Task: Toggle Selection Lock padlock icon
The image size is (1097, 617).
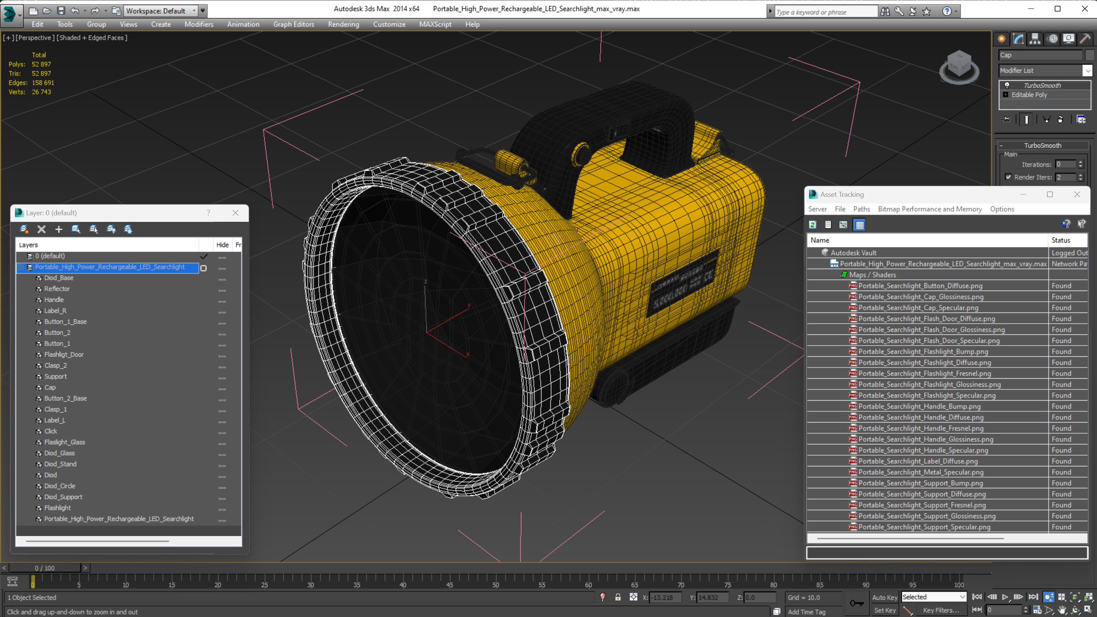Action: pyautogui.click(x=618, y=597)
